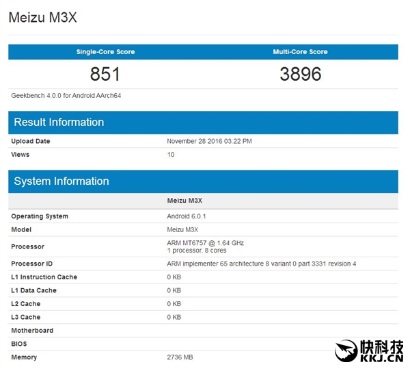Image resolution: width=410 pixels, height=369 pixels.
Task: Click the L3 Cache row label
Action: tap(25, 317)
